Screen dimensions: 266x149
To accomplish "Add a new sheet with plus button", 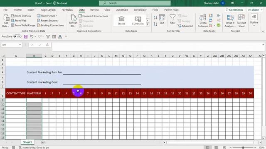I will [x=43, y=142].
